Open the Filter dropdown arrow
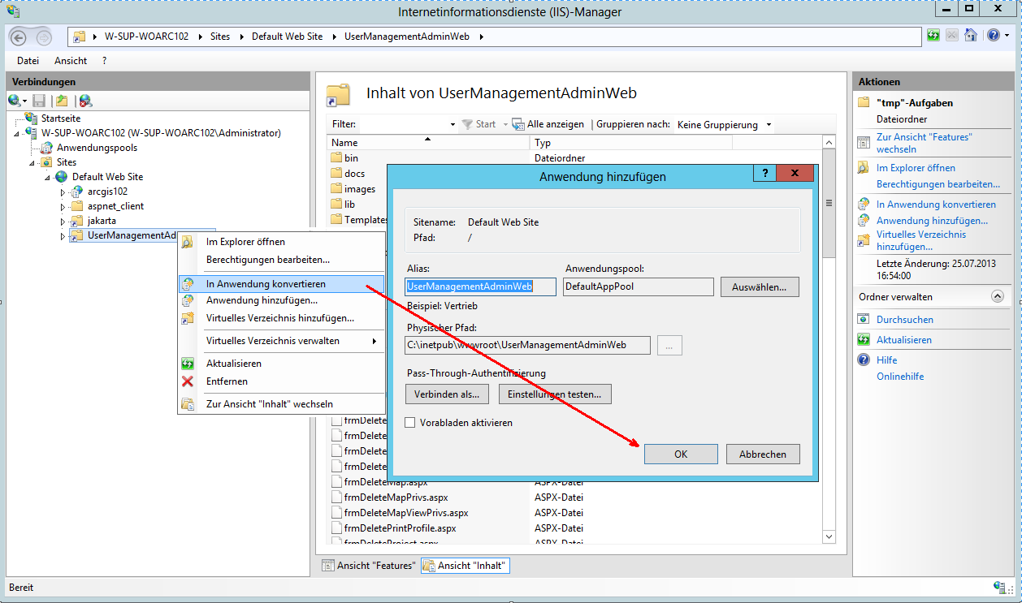Image resolution: width=1022 pixels, height=603 pixels. 453,125
